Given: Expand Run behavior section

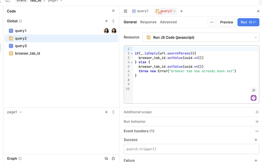Looking at the screenshot, I should coord(257,121).
